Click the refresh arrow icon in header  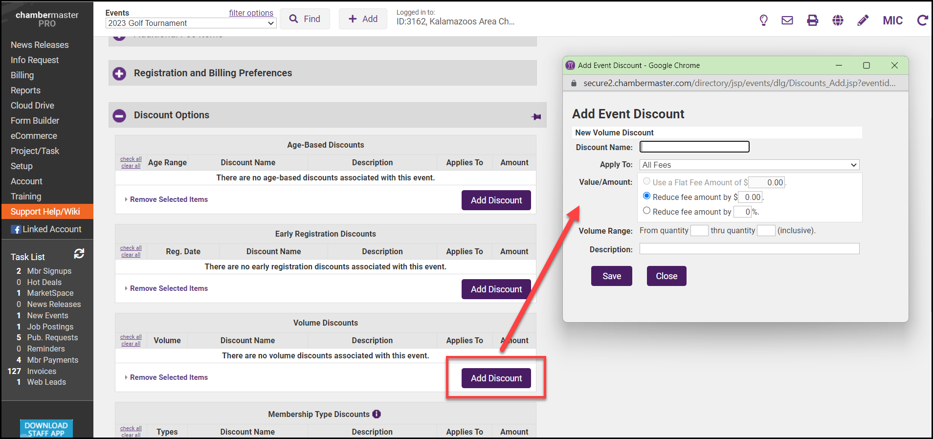coord(922,20)
